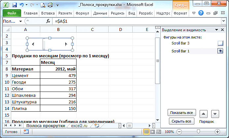This screenshot has width=229, height=138.
Task: Click the Save icon in quick access toolbar
Action: click(x=15, y=5)
